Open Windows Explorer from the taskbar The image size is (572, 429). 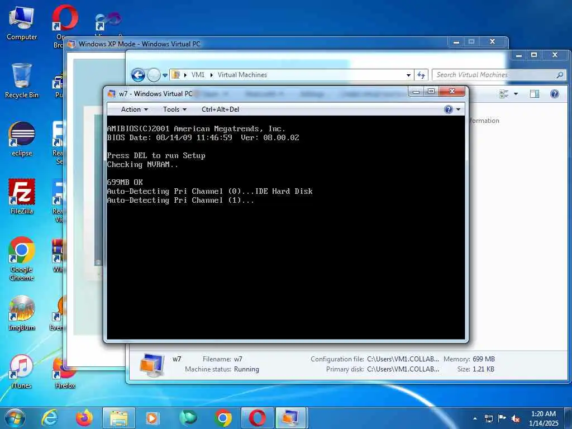119,418
